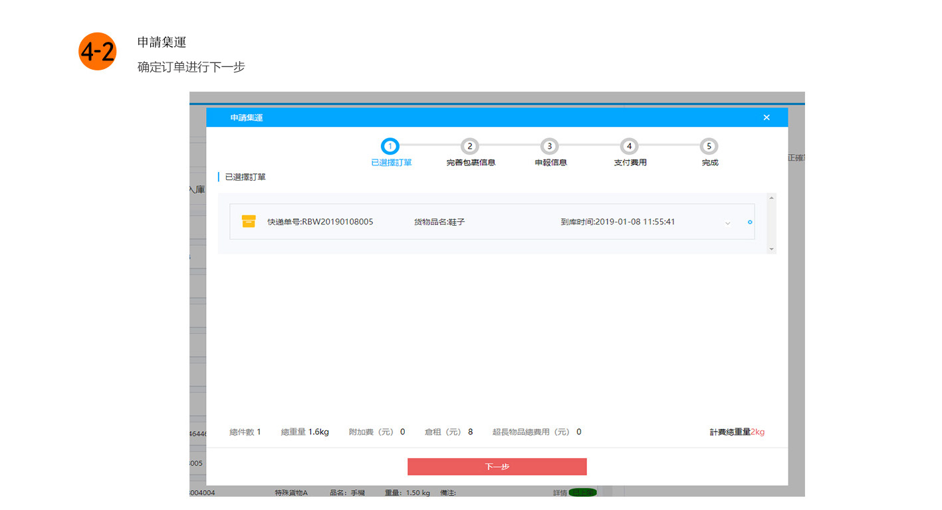Click the orange 4-2 step badge

[98, 52]
